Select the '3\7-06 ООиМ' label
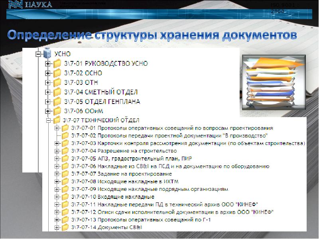The width and height of the screenshot is (319, 239). (84, 111)
